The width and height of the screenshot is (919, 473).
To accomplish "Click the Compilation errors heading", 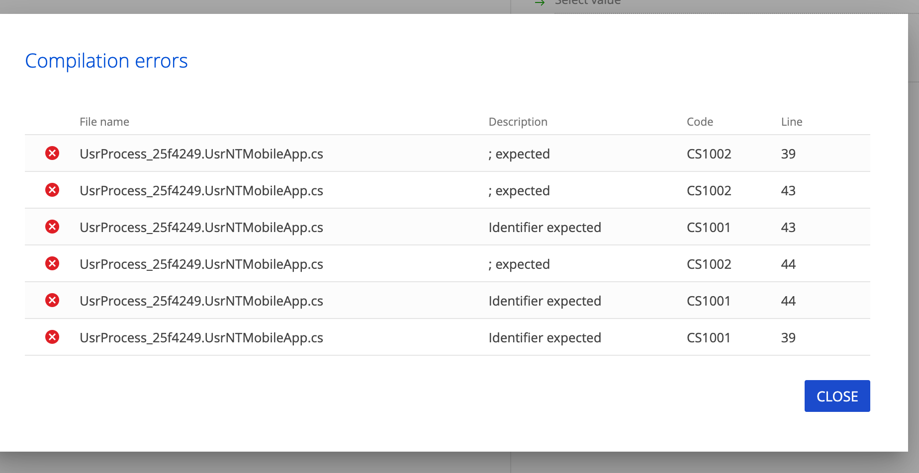I will coord(106,61).
